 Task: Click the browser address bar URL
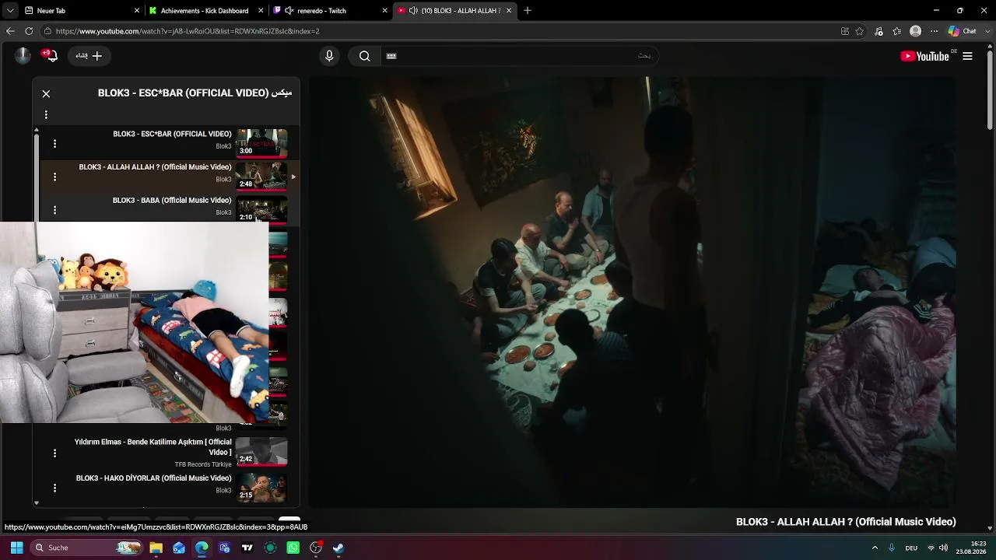(x=188, y=31)
